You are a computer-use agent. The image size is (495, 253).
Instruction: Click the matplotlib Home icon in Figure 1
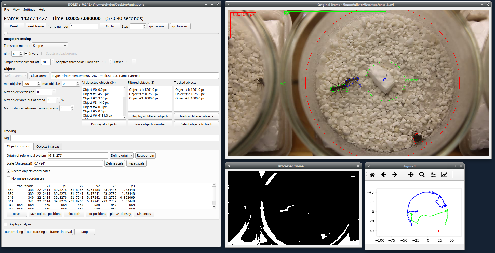click(372, 175)
